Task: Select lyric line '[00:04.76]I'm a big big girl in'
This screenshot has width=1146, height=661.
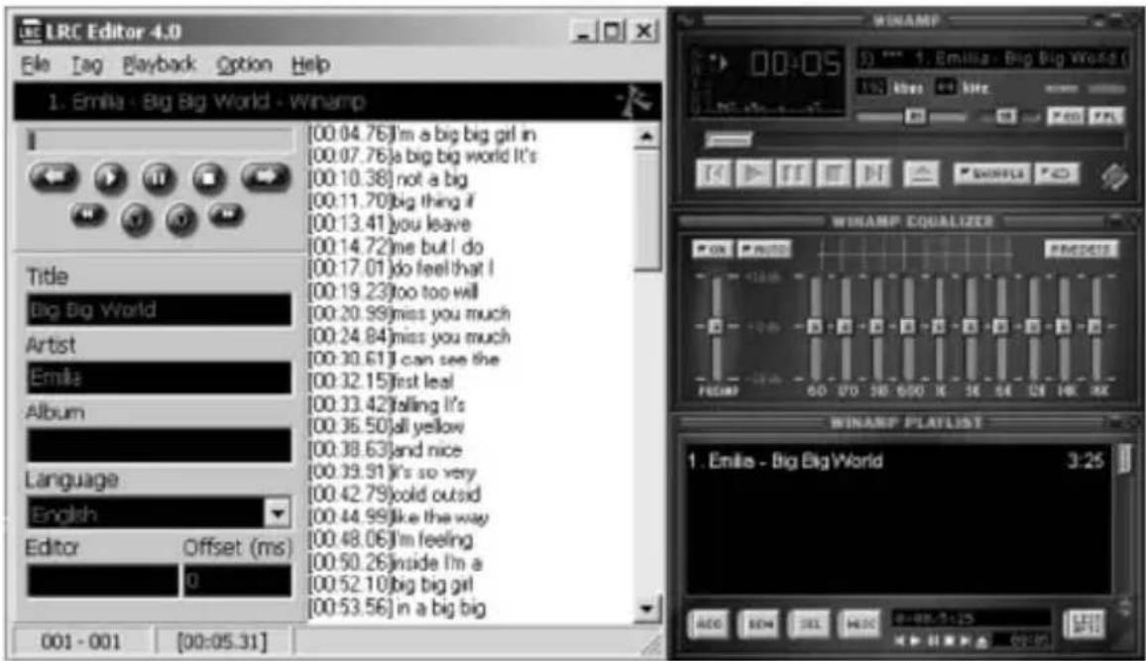Action: pos(421,135)
